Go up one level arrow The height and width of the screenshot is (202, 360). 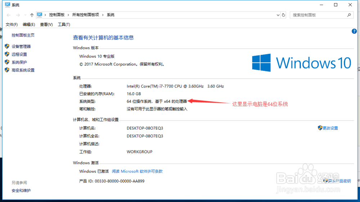tap(32, 15)
